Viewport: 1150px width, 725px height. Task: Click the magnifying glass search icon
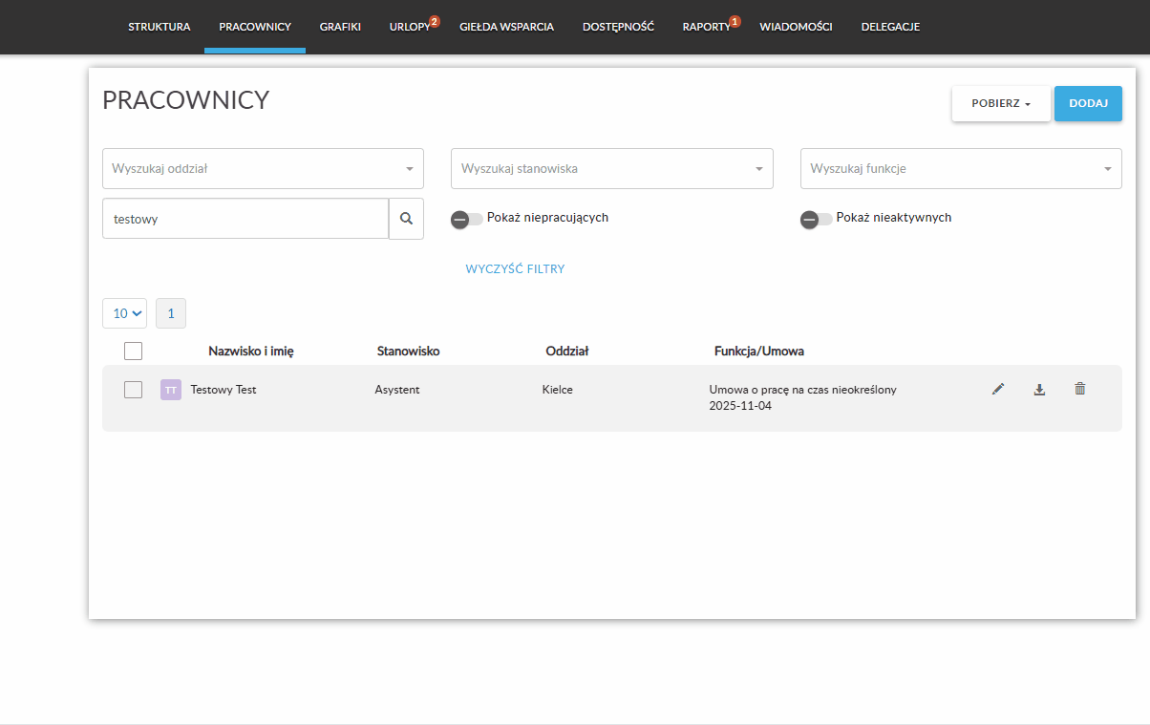tap(406, 219)
